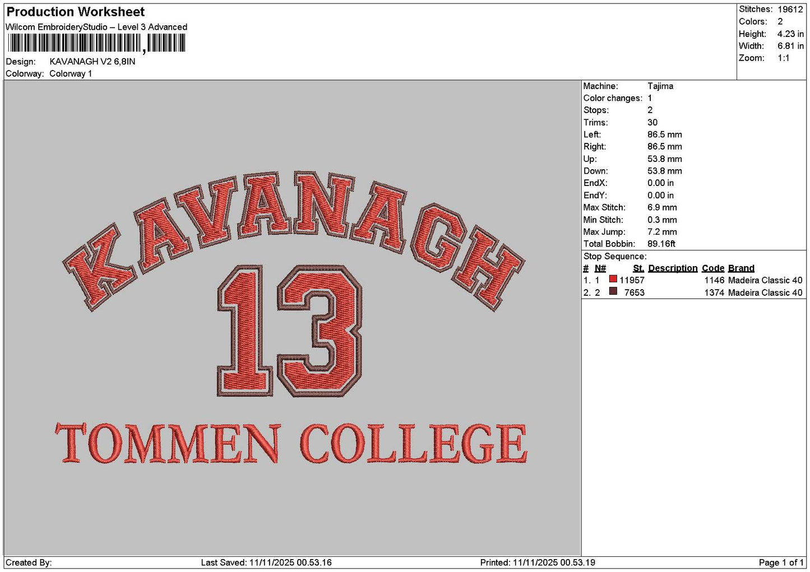Click the red thread color swatch for stop 1
This screenshot has height=572, width=810.
(x=613, y=279)
